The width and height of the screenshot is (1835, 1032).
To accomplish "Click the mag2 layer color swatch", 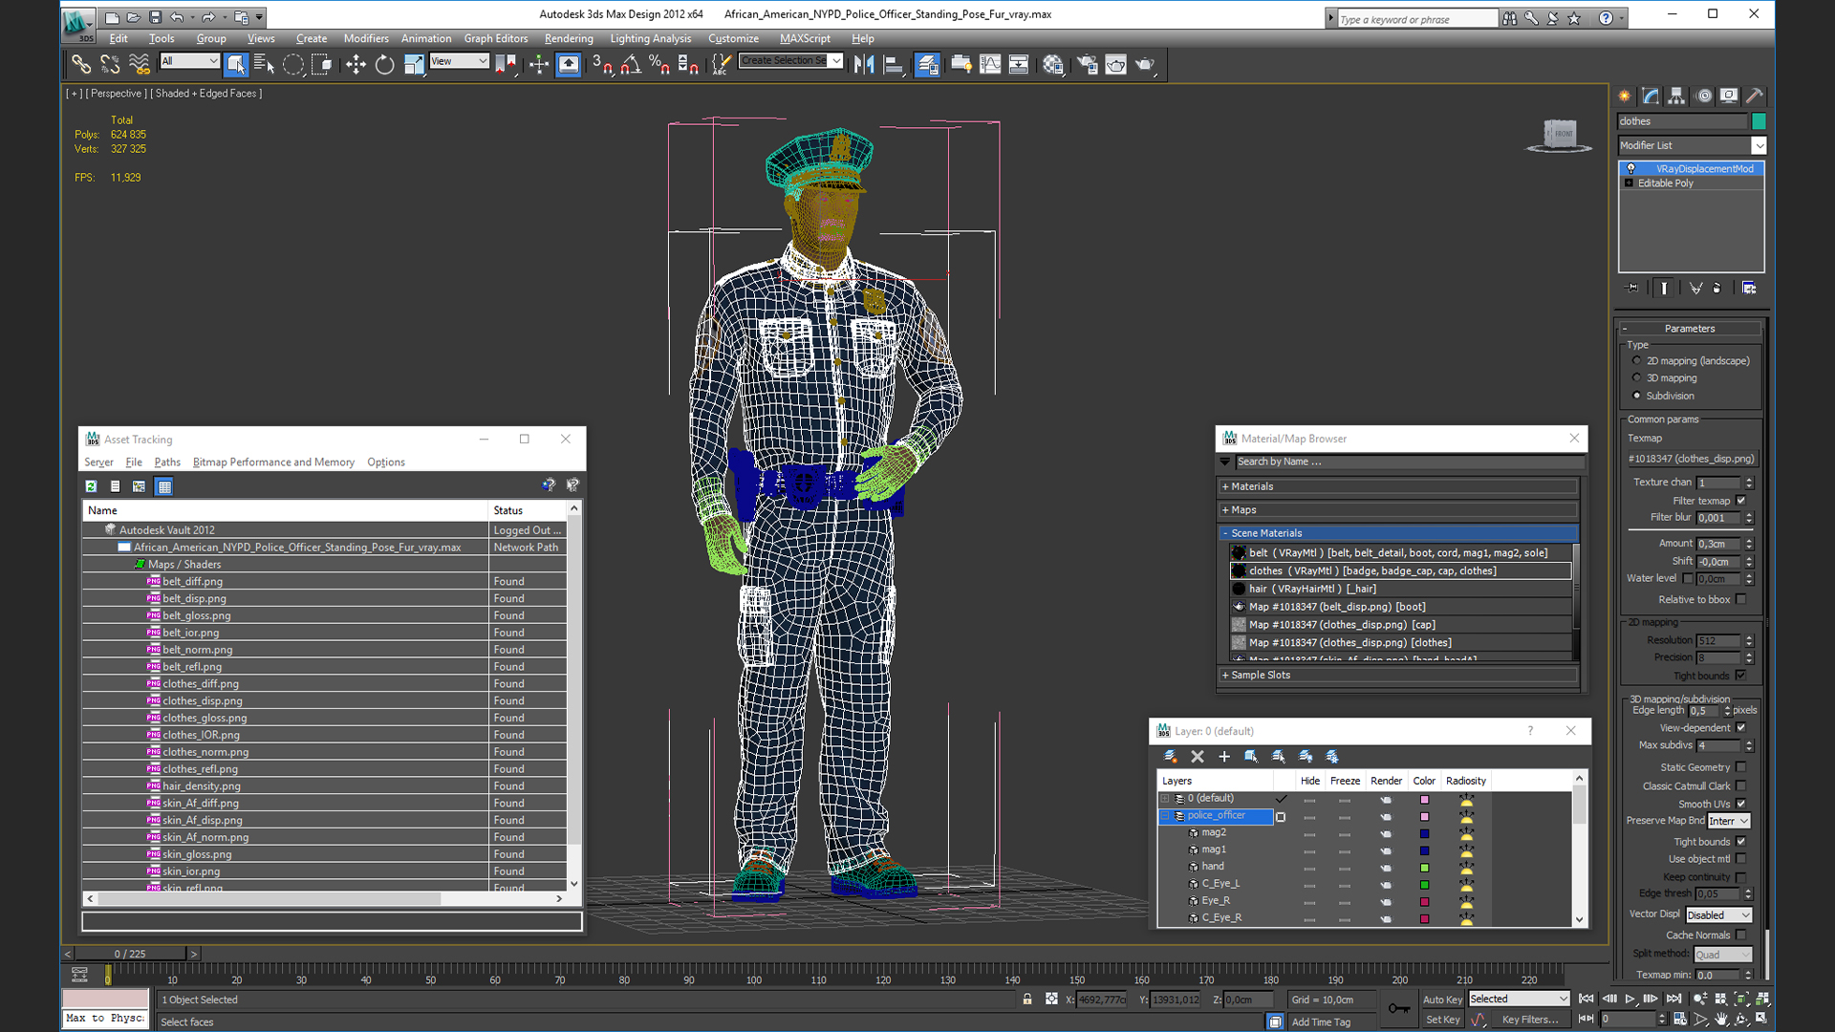I will tap(1424, 833).
